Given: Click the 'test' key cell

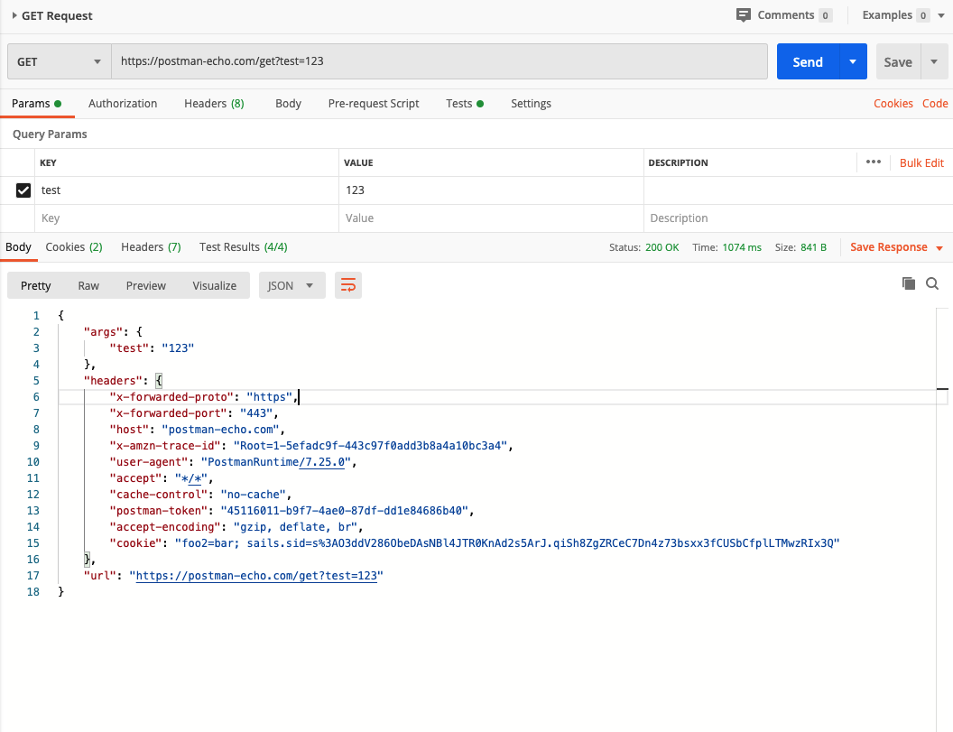Looking at the screenshot, I should 187,190.
